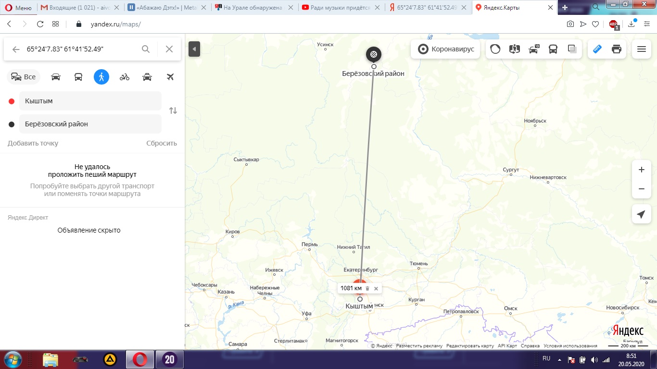Image resolution: width=657 pixels, height=369 pixels.
Task: Edit the 'Берёзовский район' destination field
Action: pyautogui.click(x=90, y=124)
